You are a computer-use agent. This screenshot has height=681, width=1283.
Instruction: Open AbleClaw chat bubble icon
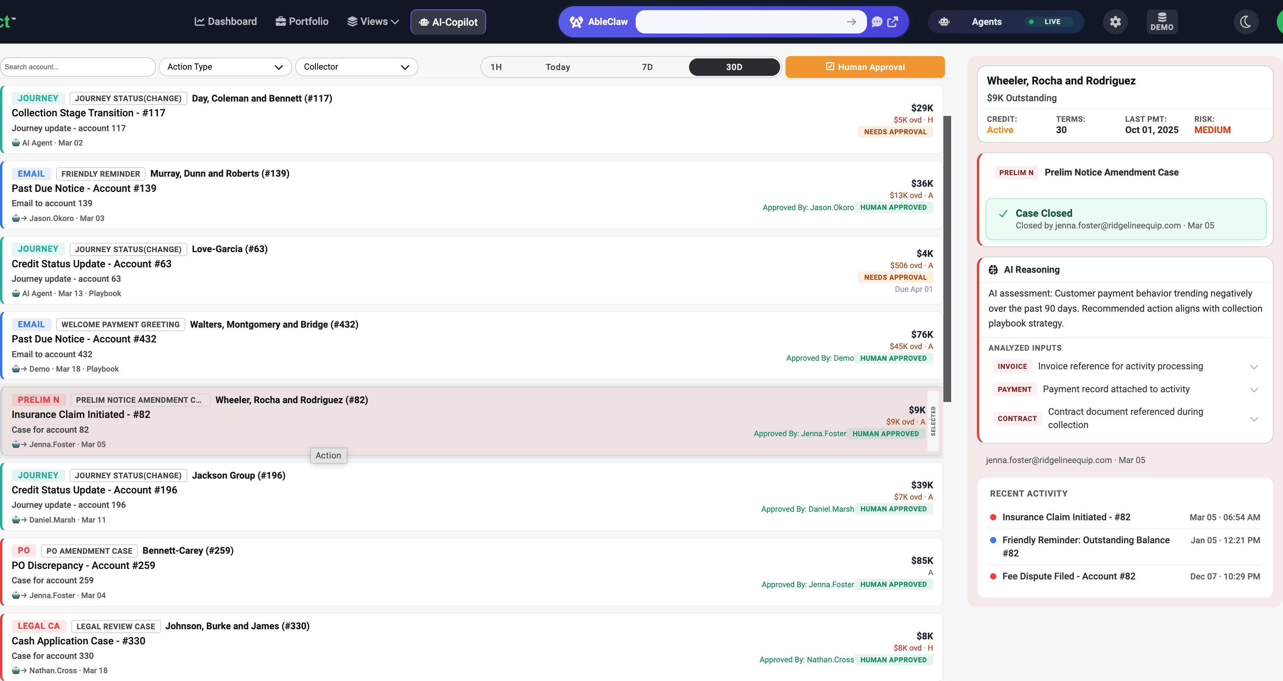coord(877,22)
